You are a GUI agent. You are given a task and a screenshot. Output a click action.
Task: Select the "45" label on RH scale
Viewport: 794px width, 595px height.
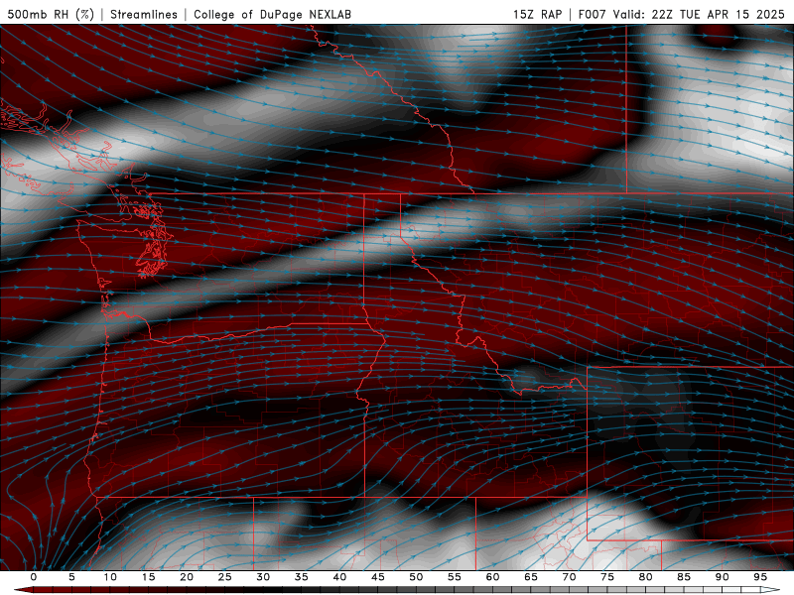point(378,577)
